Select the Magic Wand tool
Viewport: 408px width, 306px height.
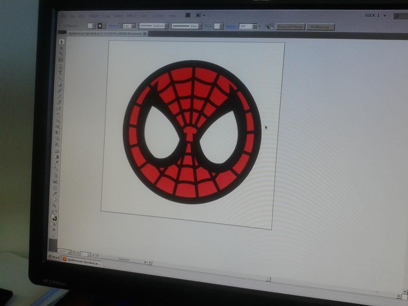coord(61,54)
